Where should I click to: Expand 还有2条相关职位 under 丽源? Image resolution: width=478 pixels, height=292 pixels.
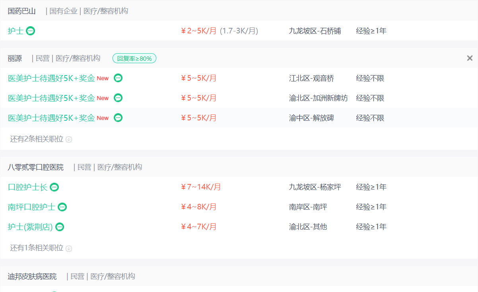(41, 139)
